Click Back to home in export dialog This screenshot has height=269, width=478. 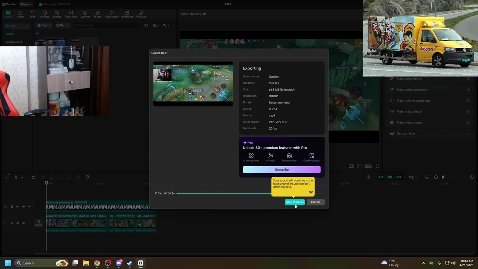pyautogui.click(x=295, y=202)
